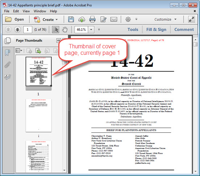Click the Save disk icon

pos(71,19)
